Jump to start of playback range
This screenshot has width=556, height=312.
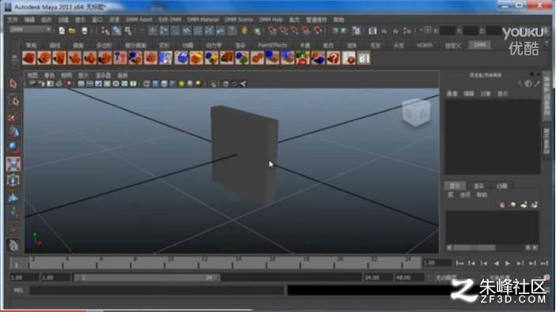pos(460,263)
